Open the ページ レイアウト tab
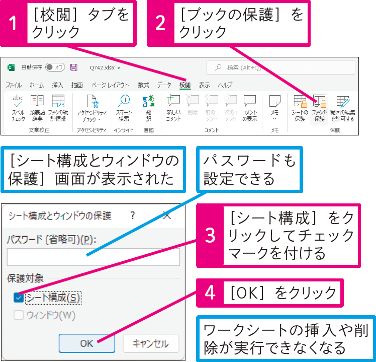Image resolution: width=376 pixels, height=362 pixels. point(110,85)
